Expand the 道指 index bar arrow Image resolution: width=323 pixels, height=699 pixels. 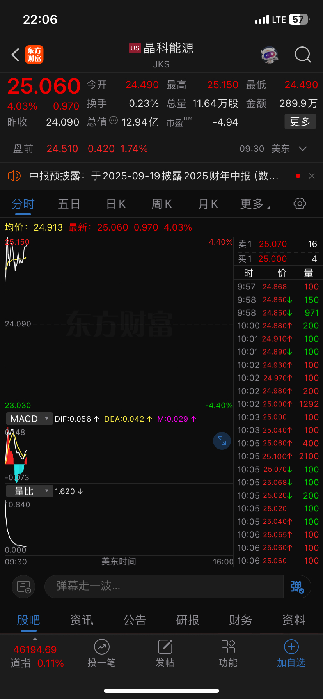tap(35, 639)
